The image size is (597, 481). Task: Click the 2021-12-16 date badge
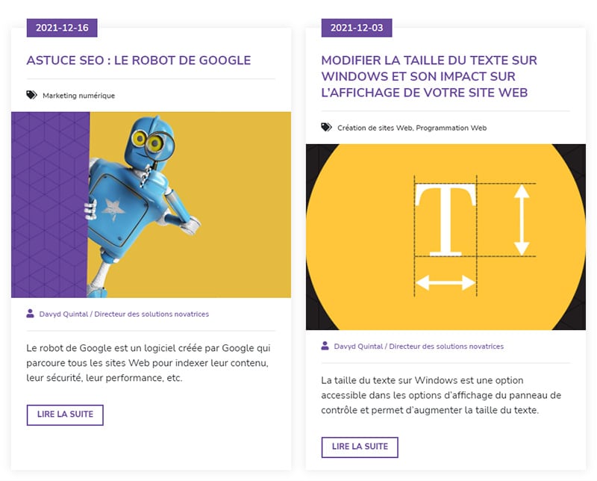click(x=62, y=28)
